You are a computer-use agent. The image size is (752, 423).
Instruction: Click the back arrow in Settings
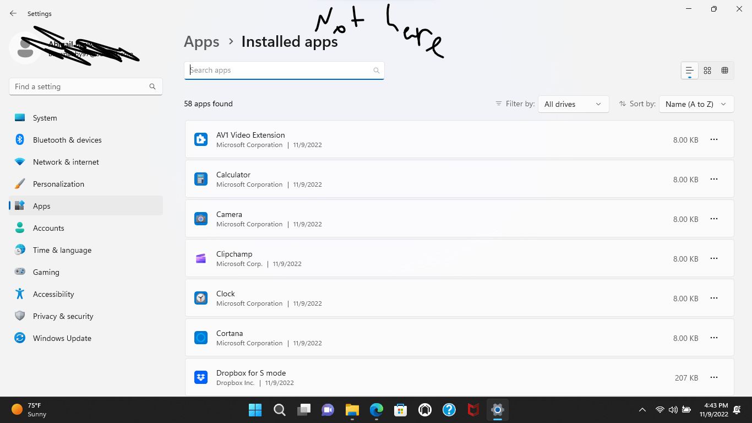tap(13, 13)
